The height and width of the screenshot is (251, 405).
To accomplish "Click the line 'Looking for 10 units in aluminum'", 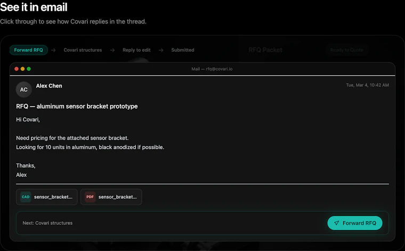I will 56,147.
